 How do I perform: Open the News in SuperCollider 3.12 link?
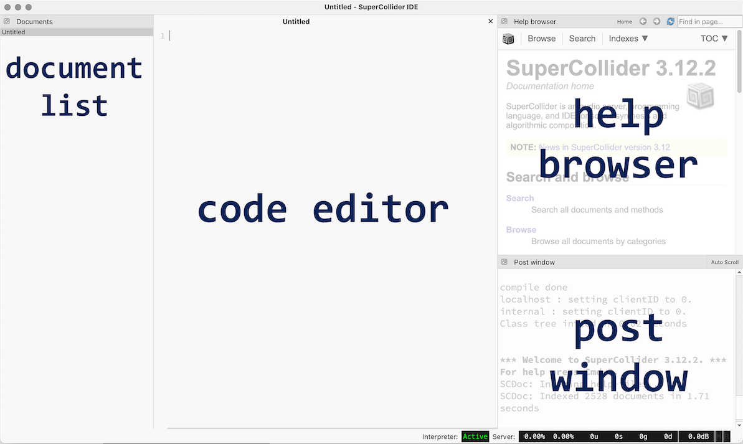604,148
